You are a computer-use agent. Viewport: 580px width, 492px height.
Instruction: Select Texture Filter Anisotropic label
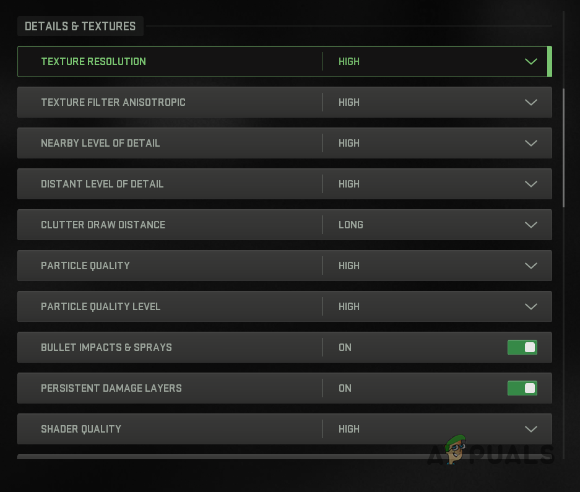click(113, 102)
